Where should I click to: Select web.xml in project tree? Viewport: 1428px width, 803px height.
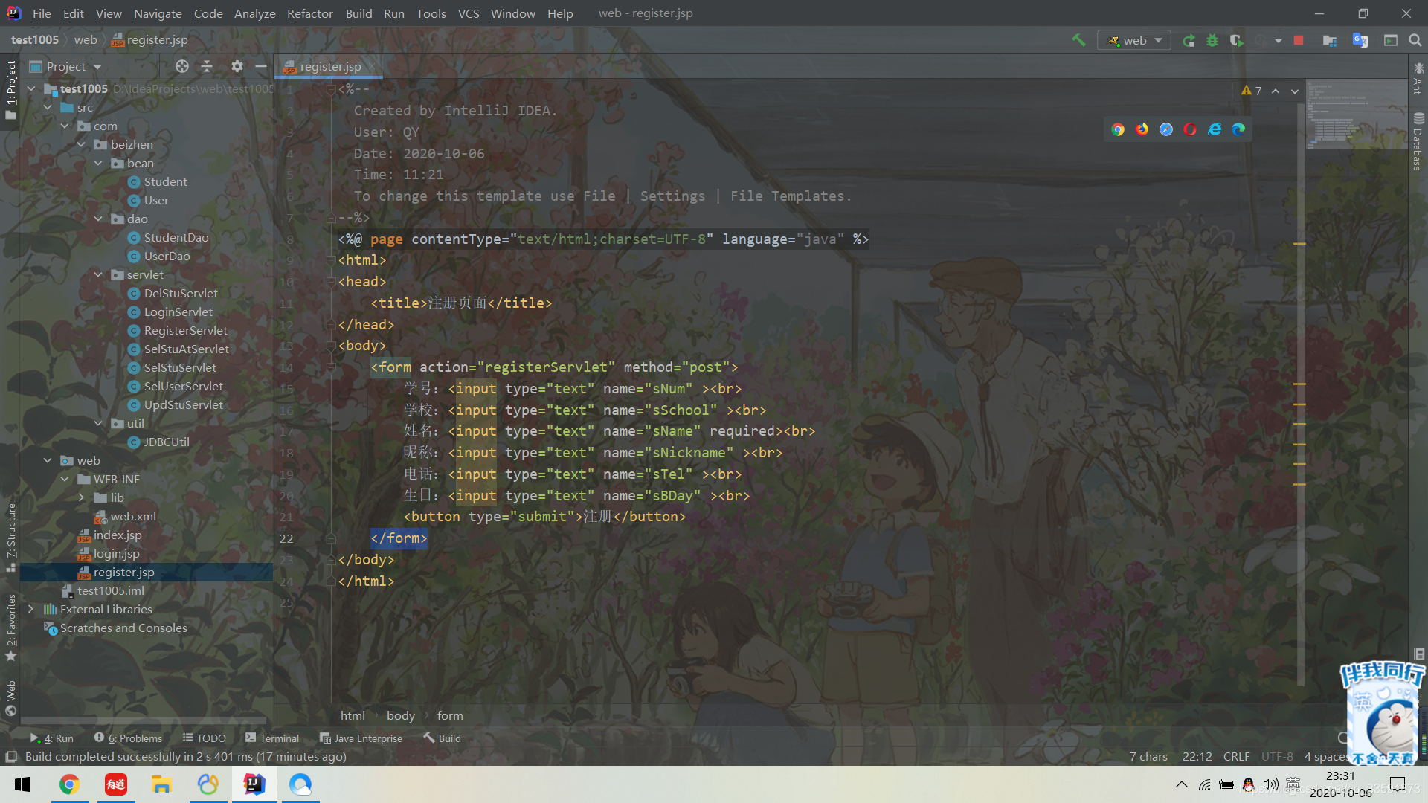133,517
